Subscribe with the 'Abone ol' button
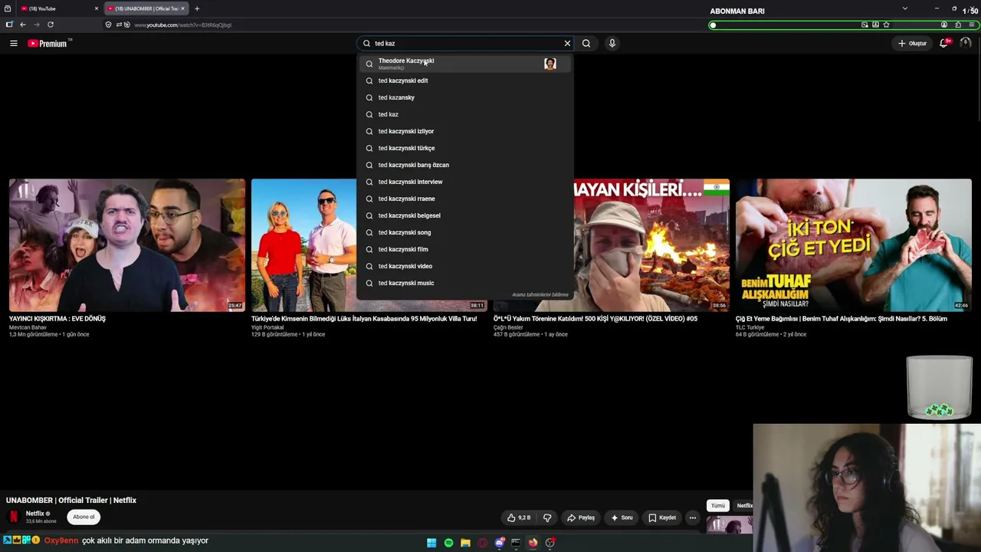981x552 pixels. pos(84,517)
